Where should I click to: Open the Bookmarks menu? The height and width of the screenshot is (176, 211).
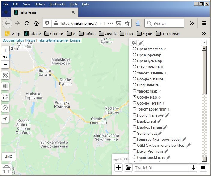(57, 4)
